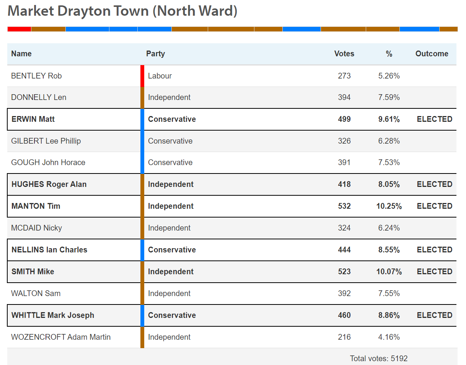Click ELECTED outcome in SMITH Mike row
Image resolution: width=466 pixels, height=365 pixels.
pyautogui.click(x=435, y=272)
